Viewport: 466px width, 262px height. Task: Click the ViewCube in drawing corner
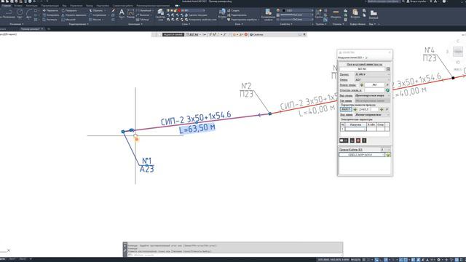pyautogui.click(x=458, y=52)
